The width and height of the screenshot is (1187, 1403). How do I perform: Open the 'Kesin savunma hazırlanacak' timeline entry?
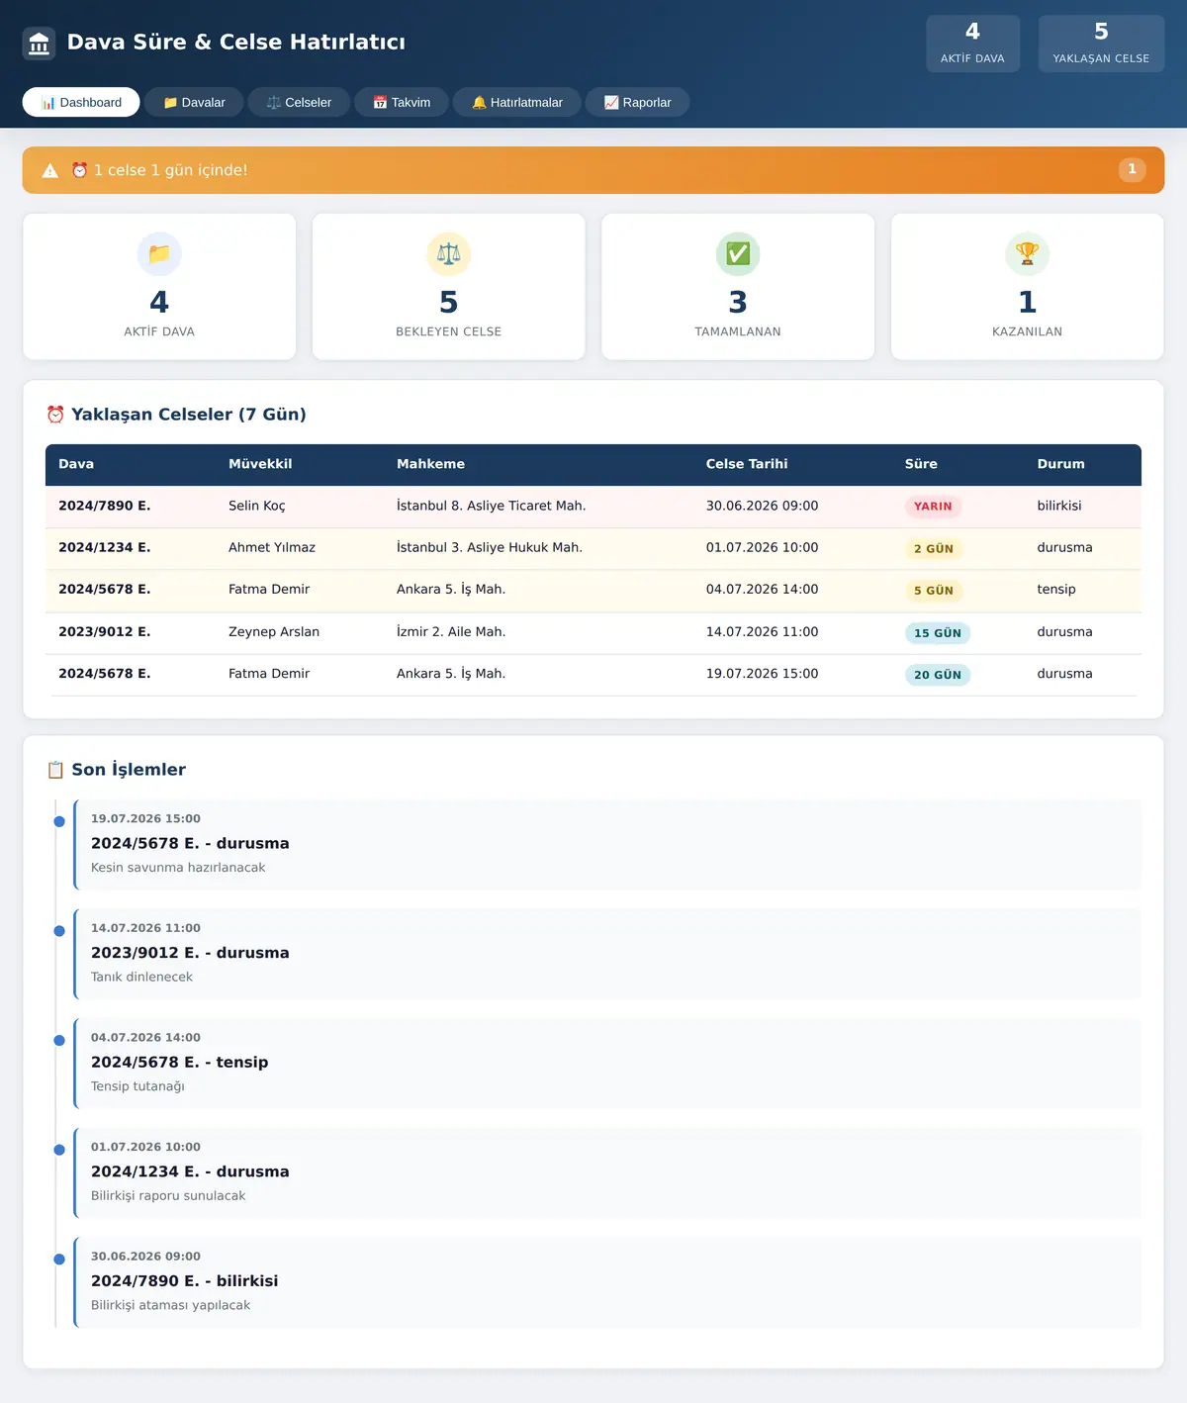(607, 845)
